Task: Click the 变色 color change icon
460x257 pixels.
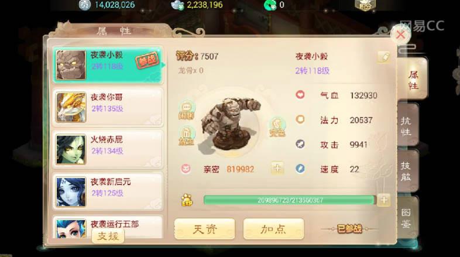Action: pyautogui.click(x=277, y=127)
